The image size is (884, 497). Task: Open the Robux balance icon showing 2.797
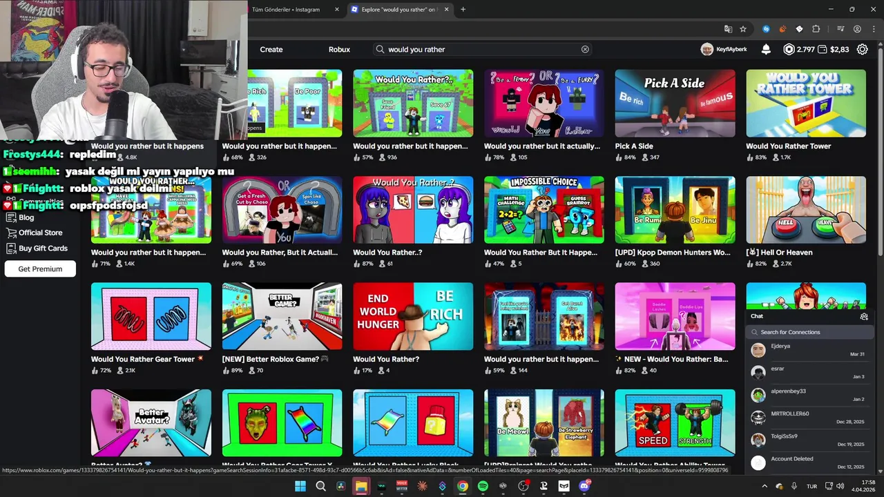pyautogui.click(x=789, y=49)
